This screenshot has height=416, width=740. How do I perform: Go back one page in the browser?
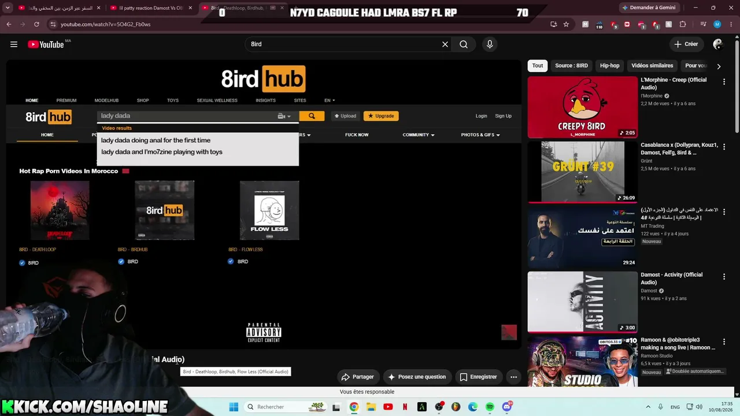pyautogui.click(x=9, y=24)
